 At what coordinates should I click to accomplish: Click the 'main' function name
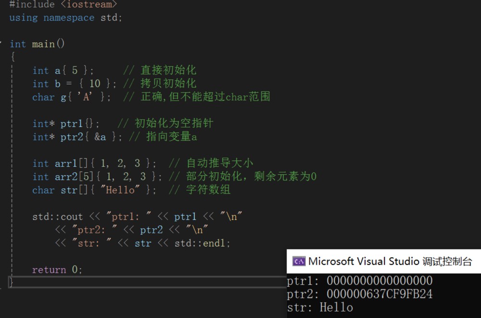pyautogui.click(x=44, y=44)
